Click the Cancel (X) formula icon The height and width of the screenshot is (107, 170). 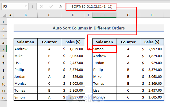pos(41,6)
